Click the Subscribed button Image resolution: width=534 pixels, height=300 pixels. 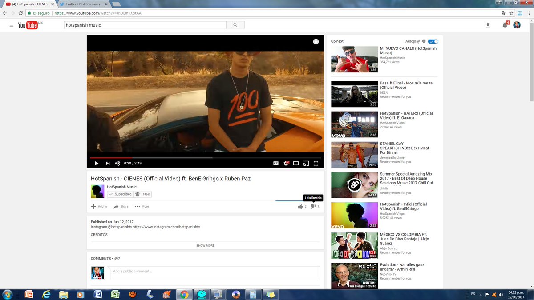coord(120,194)
